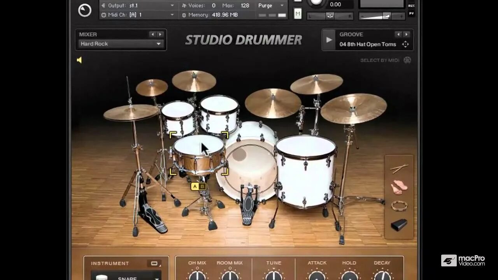Click the Select by MIDI icon
The image size is (498, 280).
pyautogui.click(x=407, y=60)
